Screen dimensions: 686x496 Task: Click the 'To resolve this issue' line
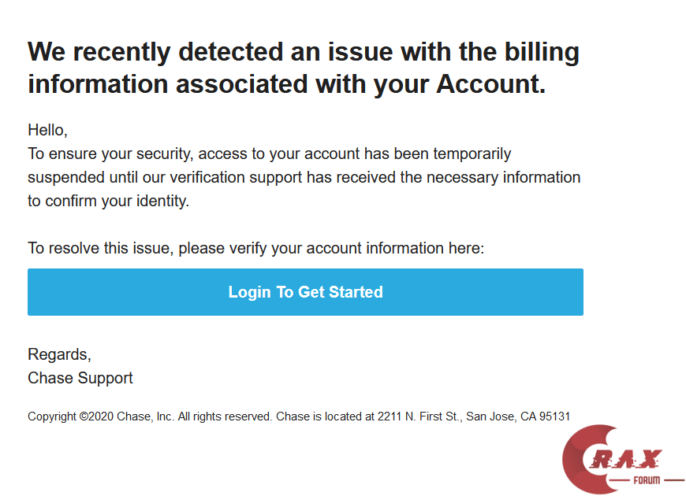pyautogui.click(x=100, y=248)
